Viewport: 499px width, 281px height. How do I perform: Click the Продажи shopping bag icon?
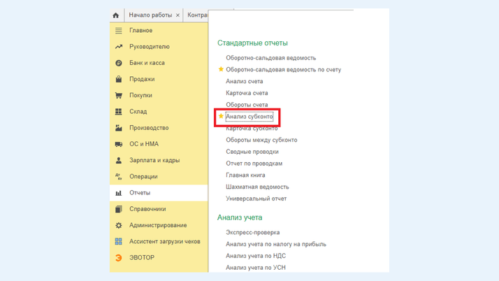click(118, 79)
